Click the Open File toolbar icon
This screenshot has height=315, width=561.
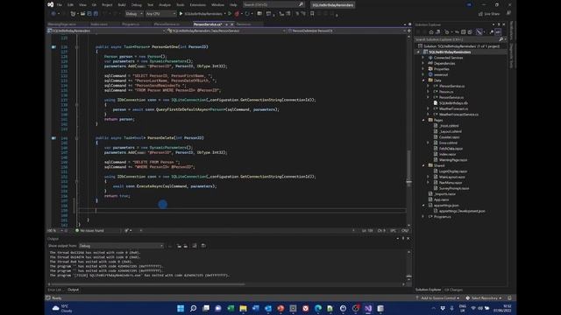pos(82,14)
